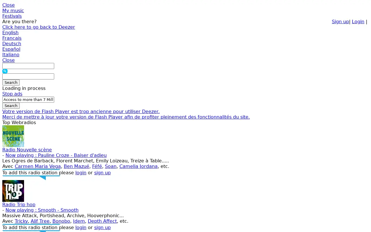Click Now playing Smooth - Smooth link
Image resolution: width=371 pixels, height=232 pixels.
pos(42,210)
